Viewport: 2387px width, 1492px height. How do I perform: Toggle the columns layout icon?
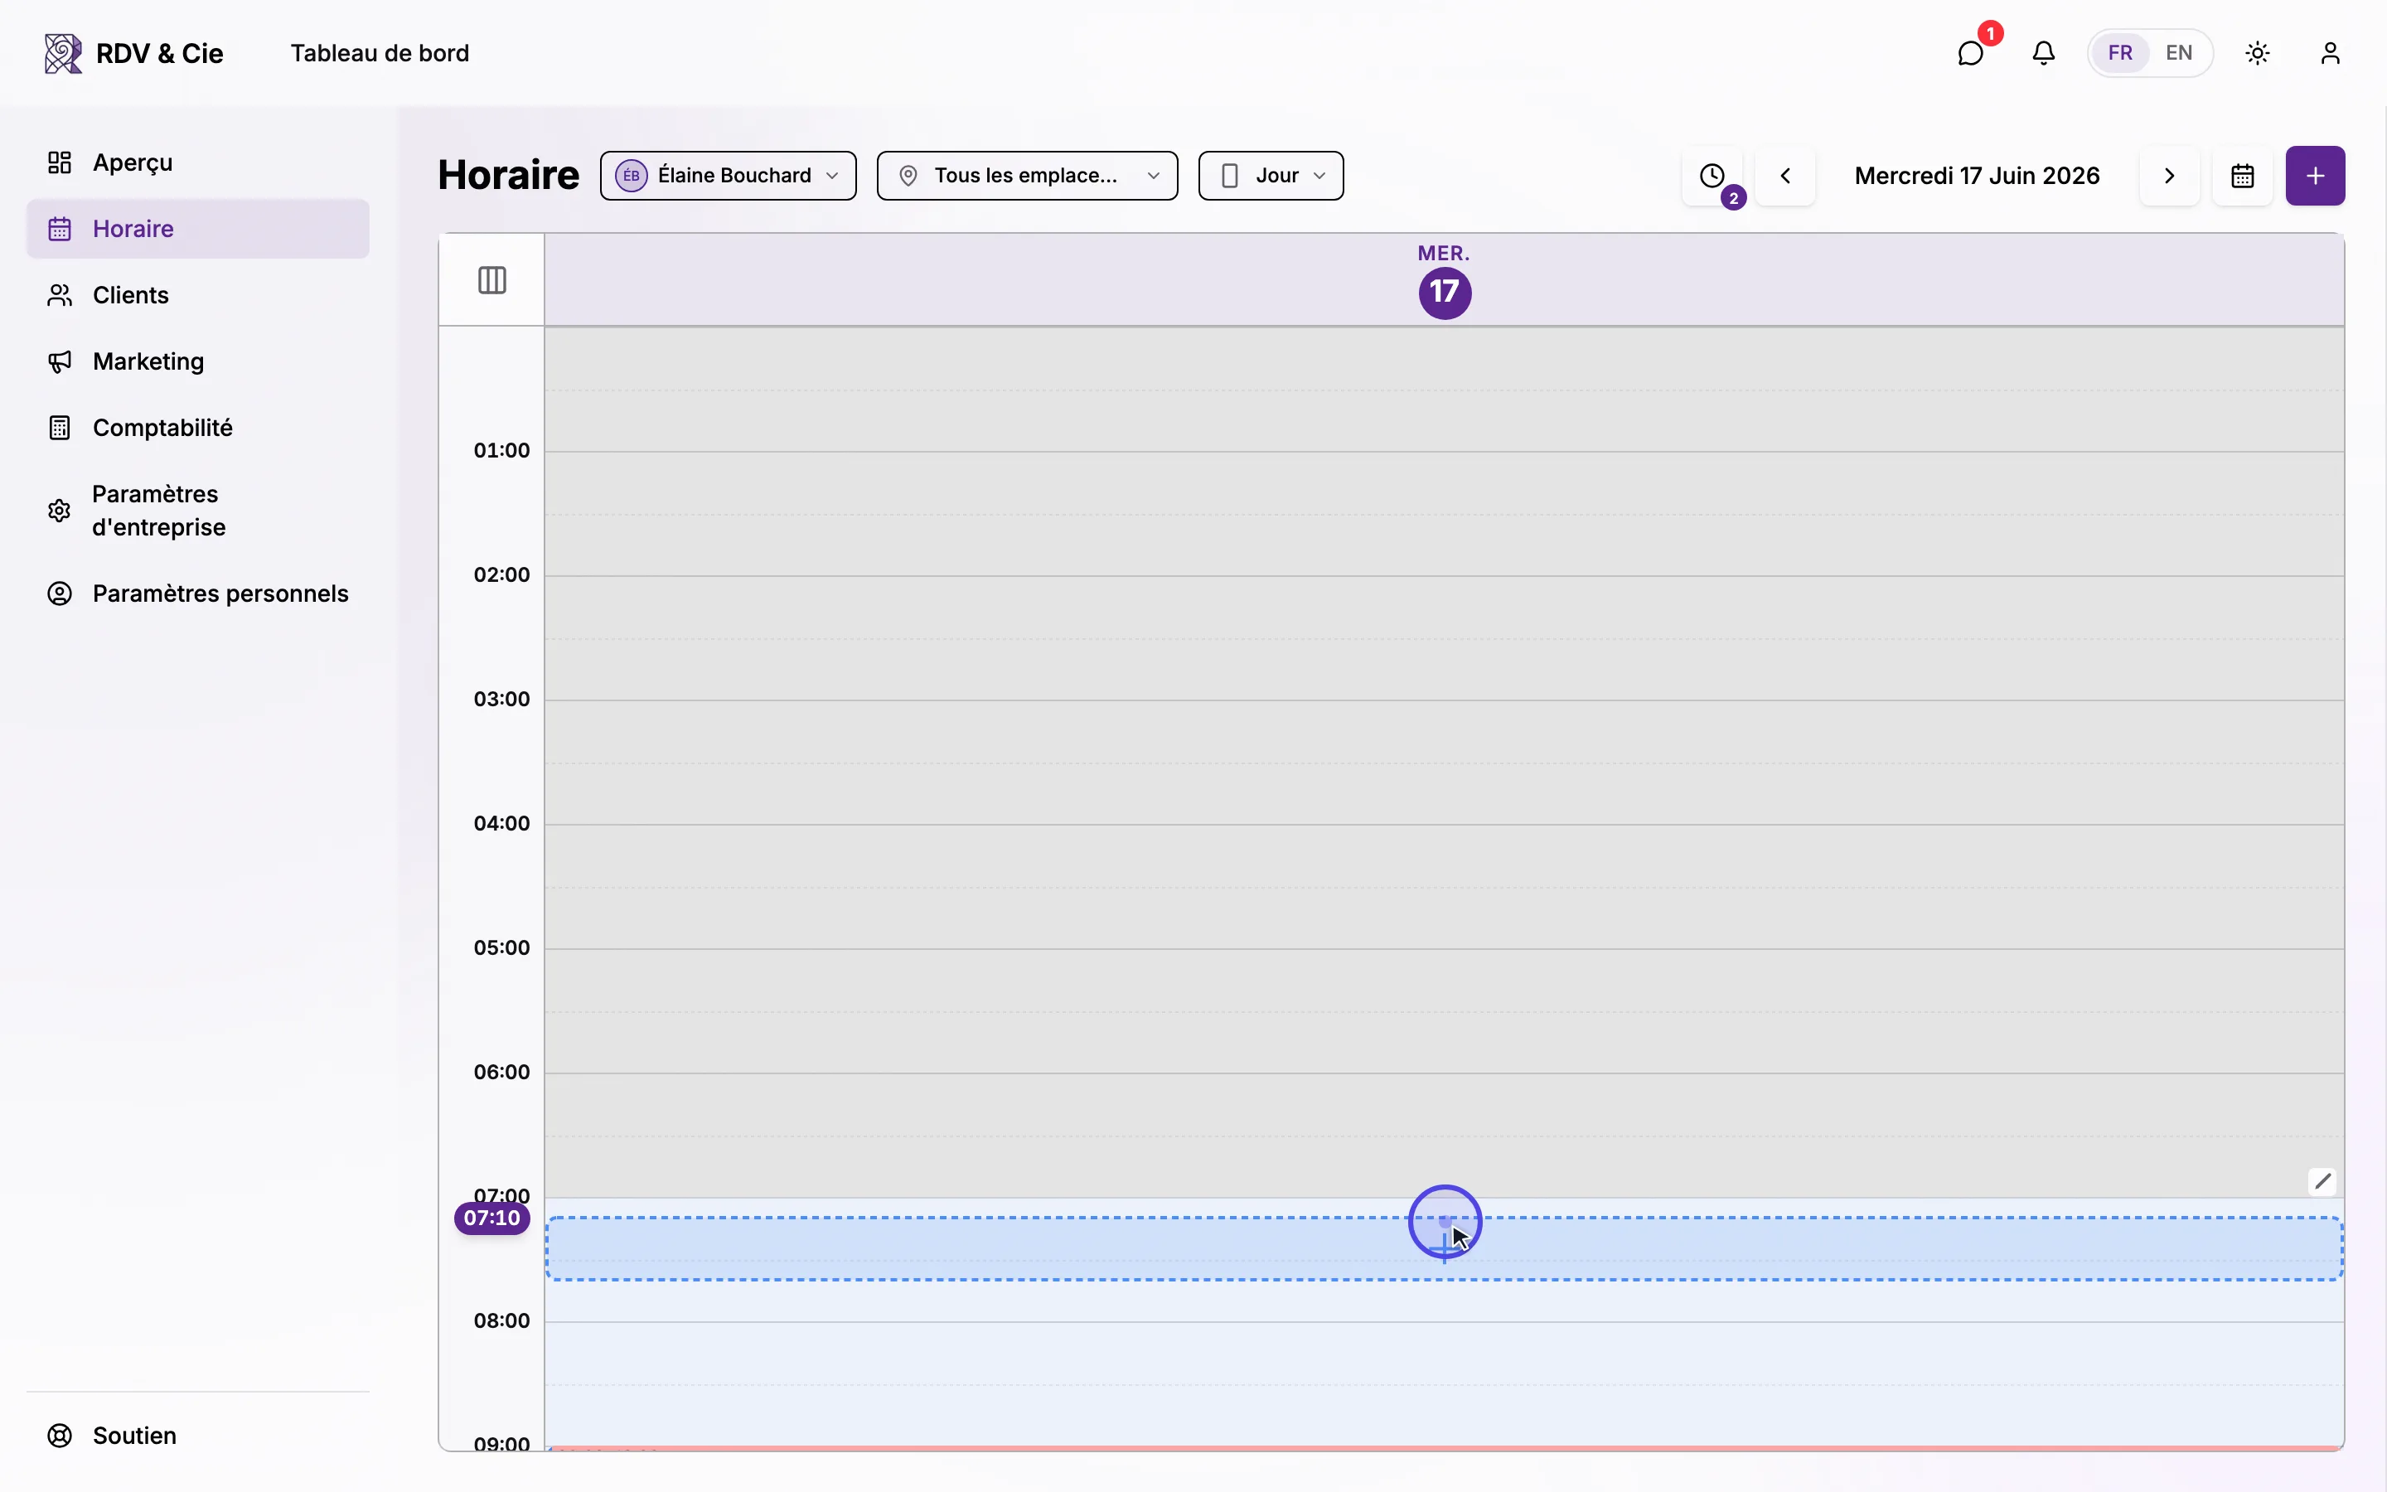(492, 280)
